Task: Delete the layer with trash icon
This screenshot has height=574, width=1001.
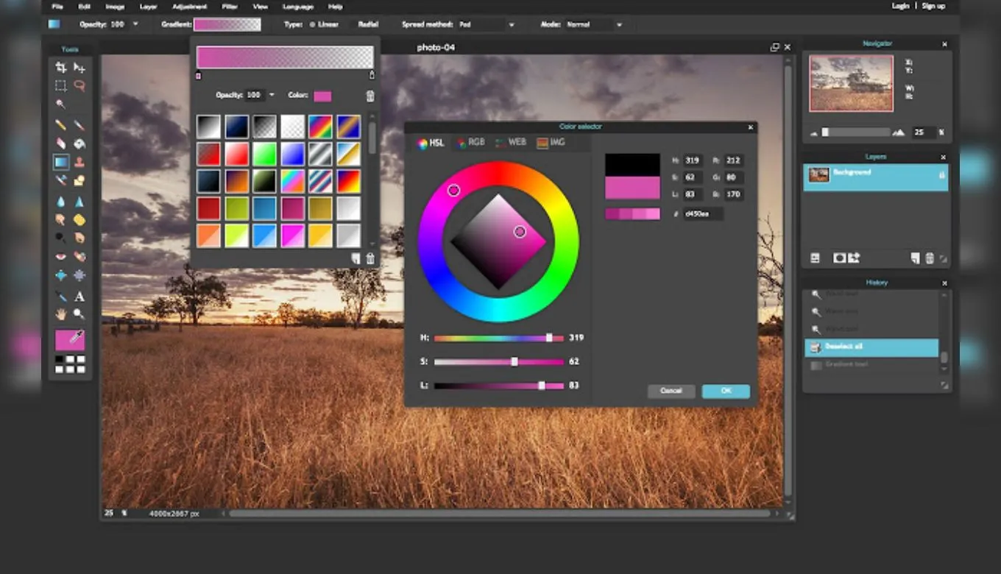Action: tap(930, 258)
